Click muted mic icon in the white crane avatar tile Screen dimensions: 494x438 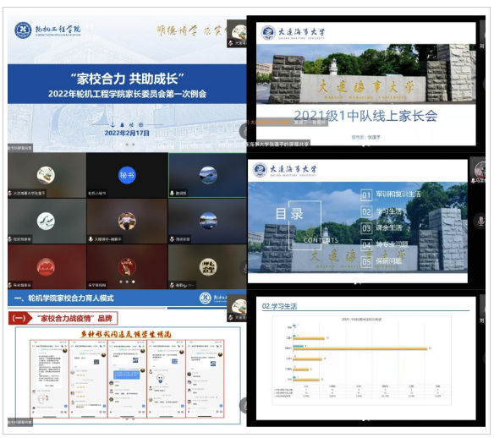pyautogui.click(x=10, y=239)
